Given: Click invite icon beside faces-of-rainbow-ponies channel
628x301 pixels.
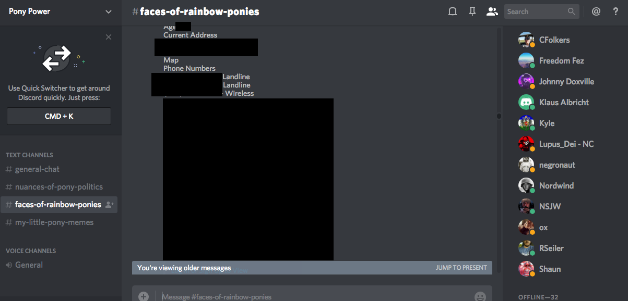Looking at the screenshot, I should pyautogui.click(x=109, y=205).
